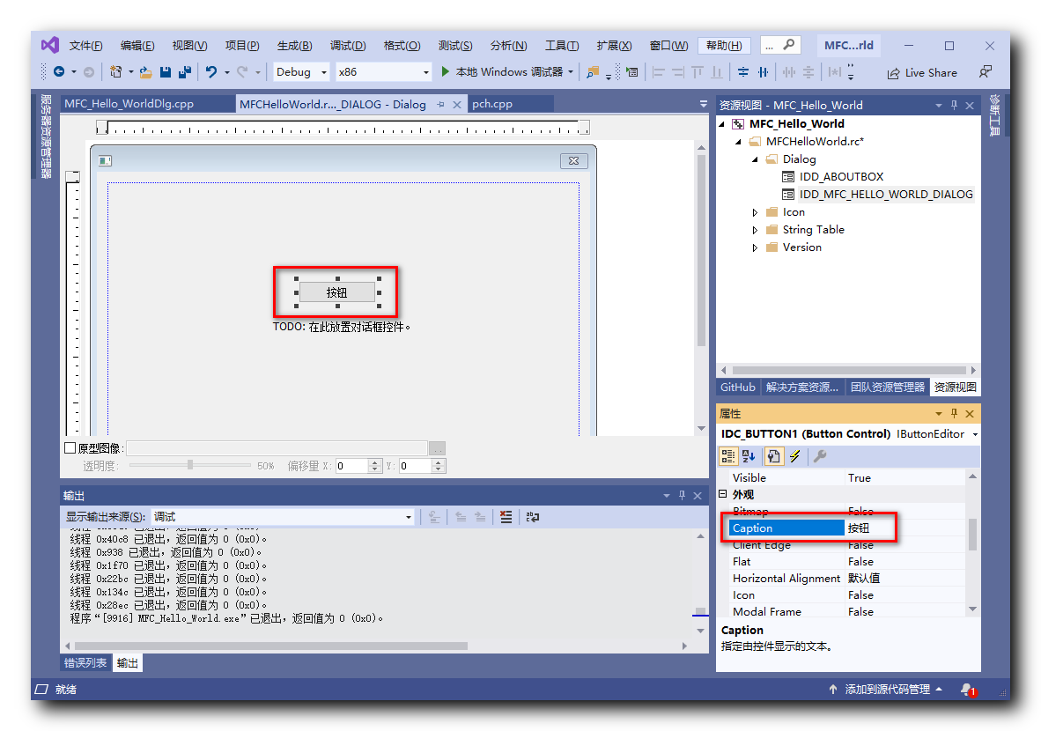Screen dimensions: 1041x731
Task: Click the Caption value field
Action: (904, 528)
